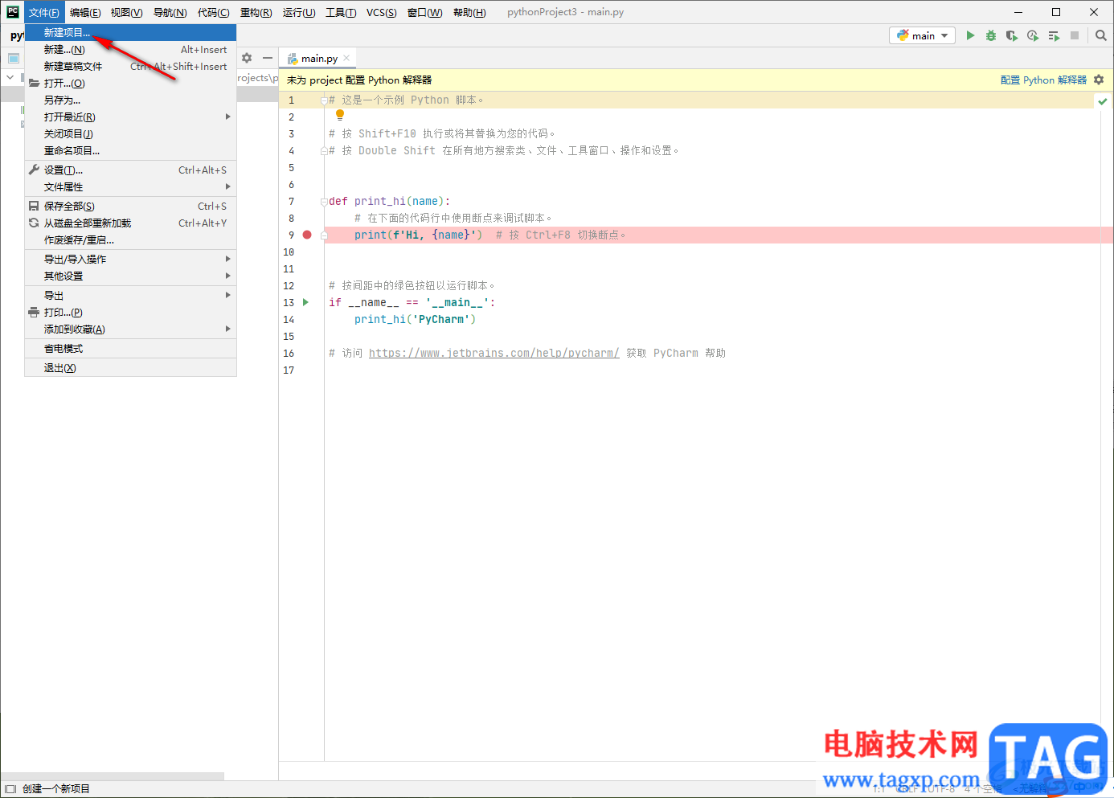Choose 作废缓存/重启... menu entry
Screen dimensions: 1114x798
tap(130, 239)
